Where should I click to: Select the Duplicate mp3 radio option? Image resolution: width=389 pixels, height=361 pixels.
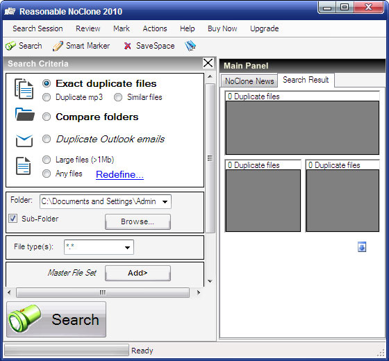click(x=47, y=97)
